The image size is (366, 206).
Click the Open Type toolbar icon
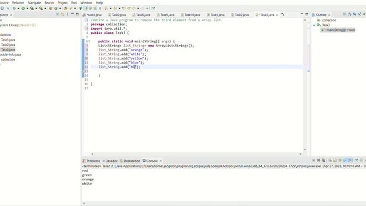(x=66, y=9)
